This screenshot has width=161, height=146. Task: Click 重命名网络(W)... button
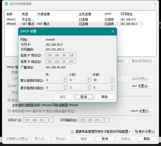[x=143, y=61]
